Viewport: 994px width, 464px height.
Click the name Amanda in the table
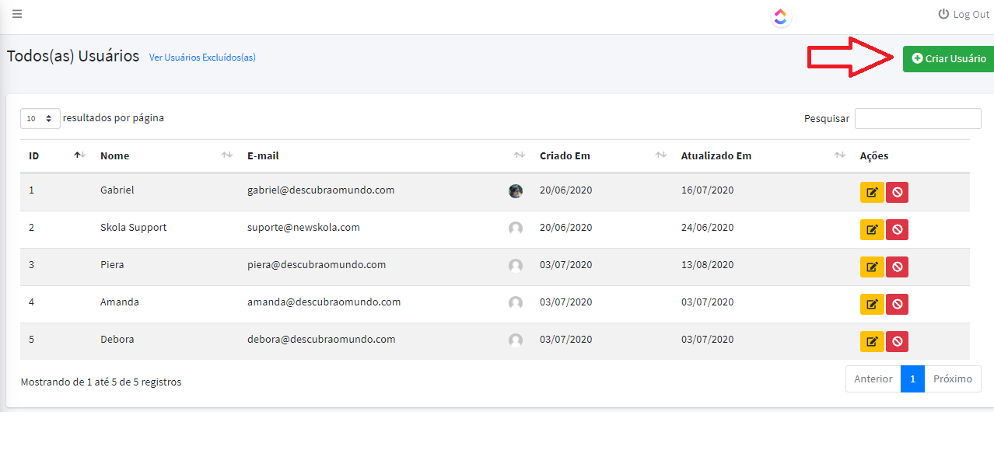120,302
